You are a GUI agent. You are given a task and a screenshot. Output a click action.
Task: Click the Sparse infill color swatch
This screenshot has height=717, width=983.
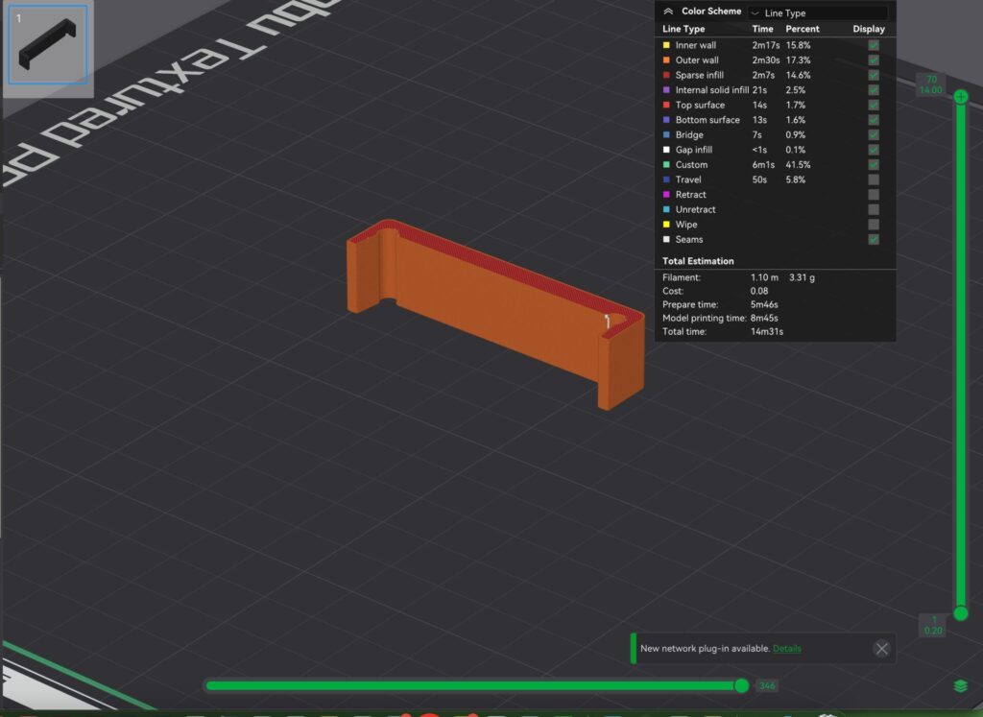coord(666,75)
